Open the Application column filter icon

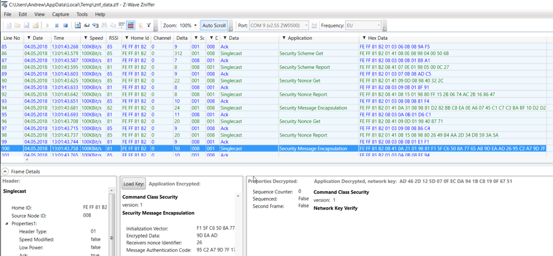(x=284, y=38)
